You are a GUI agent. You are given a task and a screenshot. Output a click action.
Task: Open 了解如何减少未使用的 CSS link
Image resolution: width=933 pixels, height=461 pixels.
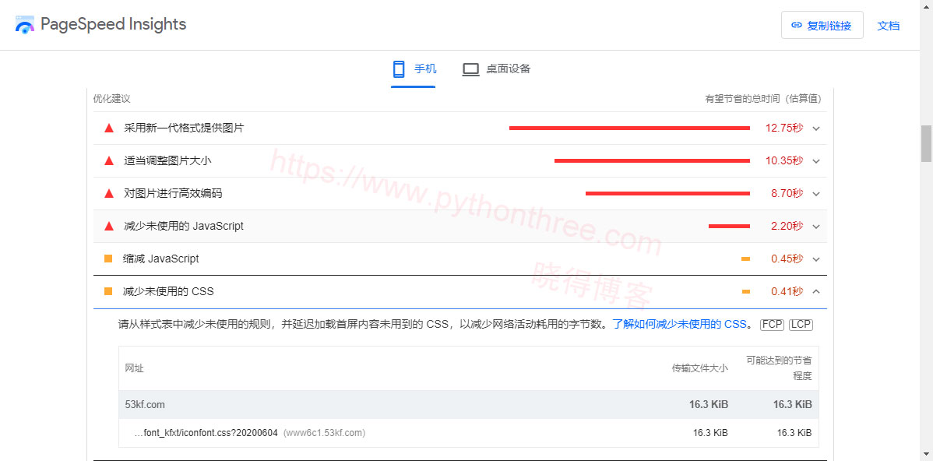[679, 324]
